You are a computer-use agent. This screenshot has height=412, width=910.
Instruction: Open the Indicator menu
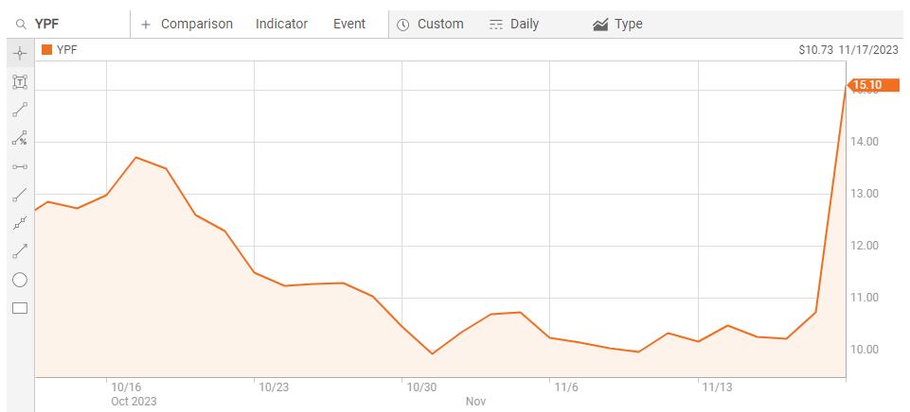tap(282, 25)
